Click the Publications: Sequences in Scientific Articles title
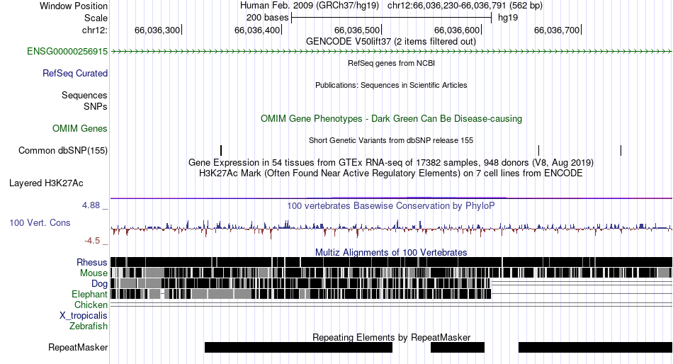673x364 pixels. click(x=391, y=85)
